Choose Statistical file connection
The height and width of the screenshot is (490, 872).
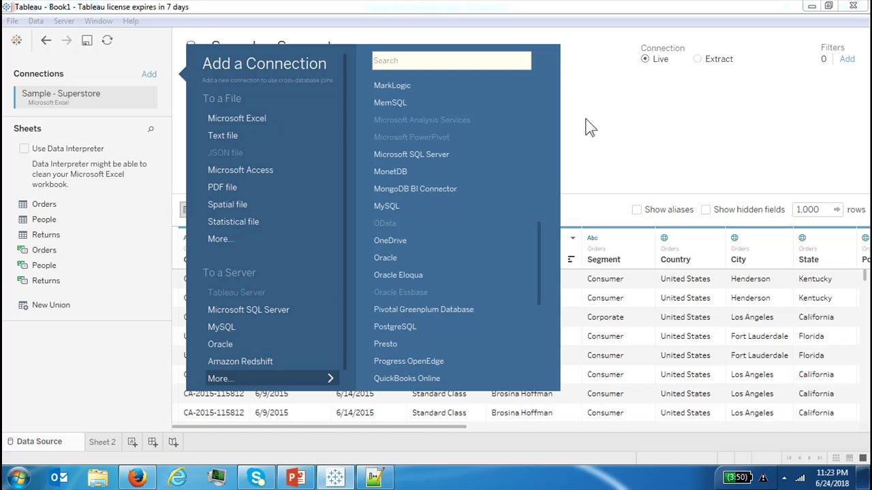(233, 222)
